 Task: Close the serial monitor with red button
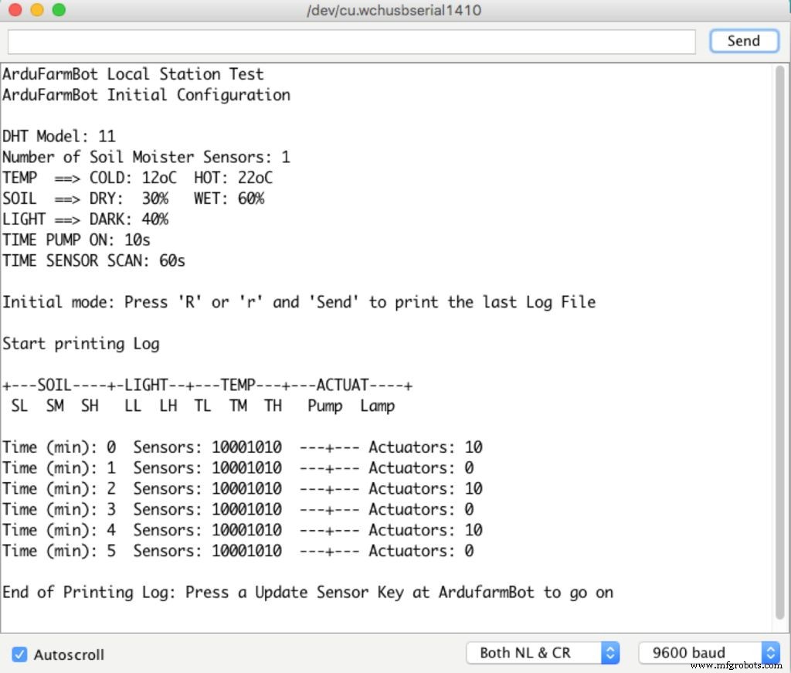[x=15, y=11]
